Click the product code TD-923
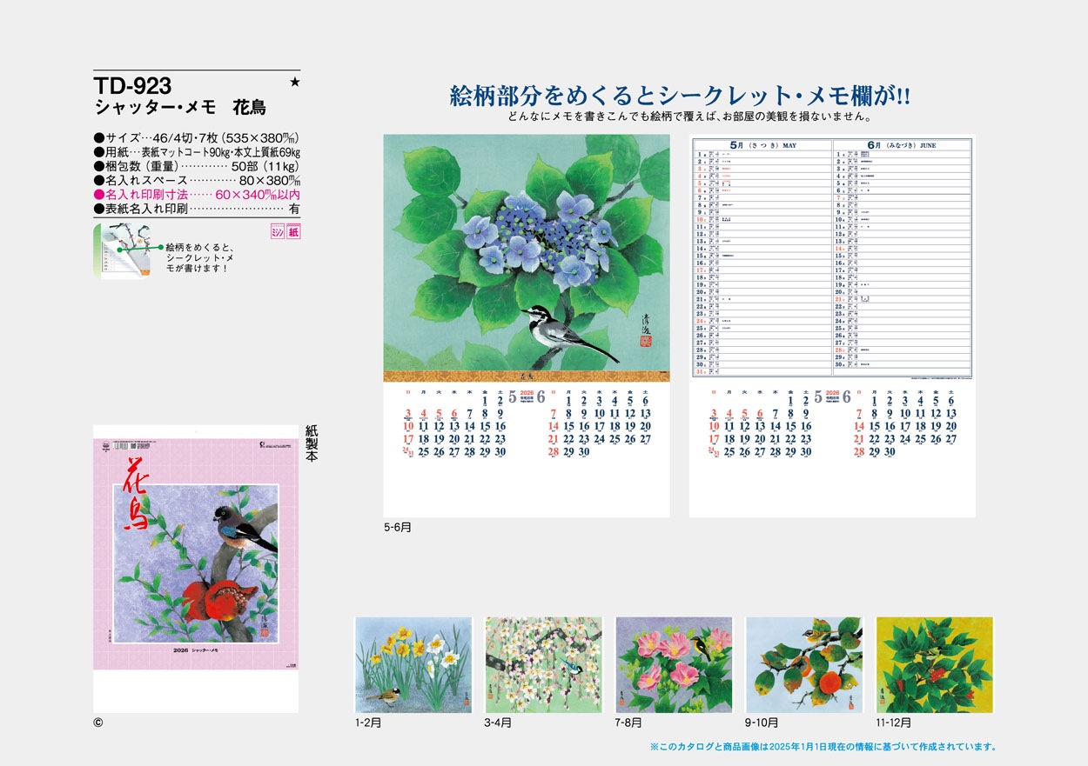1088x766 pixels. click(132, 85)
